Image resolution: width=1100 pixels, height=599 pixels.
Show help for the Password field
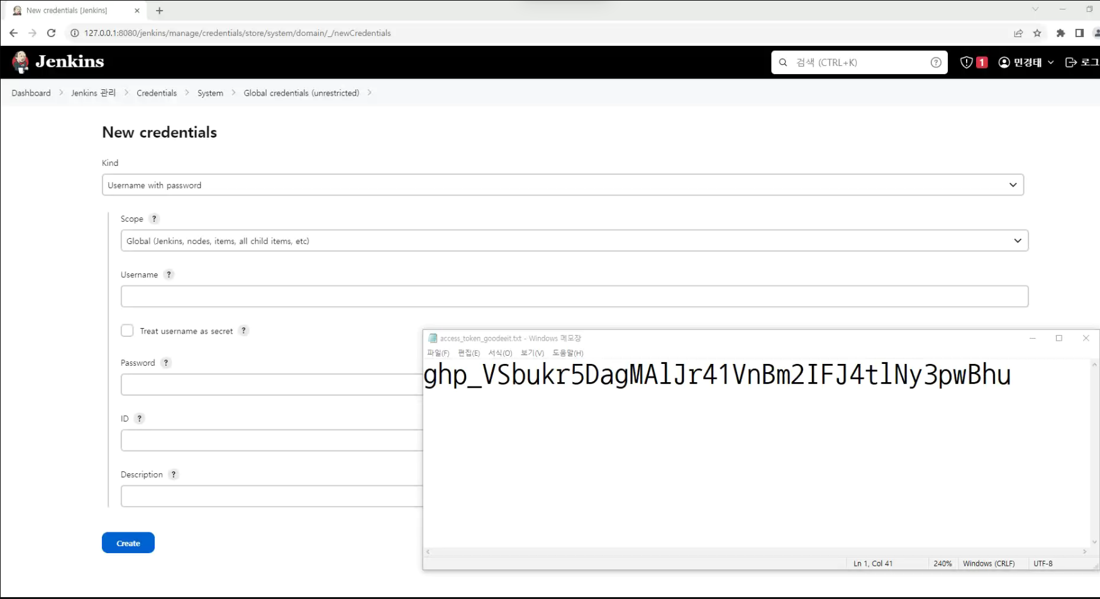click(x=166, y=363)
